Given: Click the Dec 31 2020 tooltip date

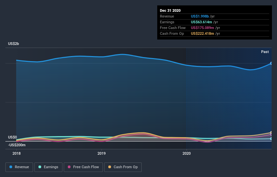Looking at the screenshot, I should coord(170,10).
